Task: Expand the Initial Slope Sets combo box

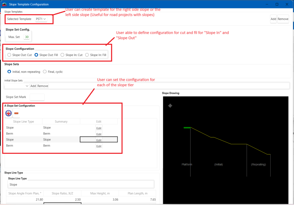Action: click(x=26, y=86)
